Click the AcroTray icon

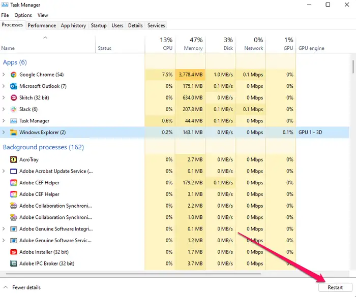click(x=13, y=159)
